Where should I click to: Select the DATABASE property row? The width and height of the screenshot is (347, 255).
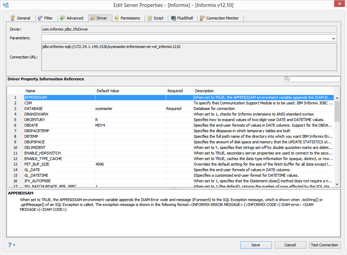171,109
